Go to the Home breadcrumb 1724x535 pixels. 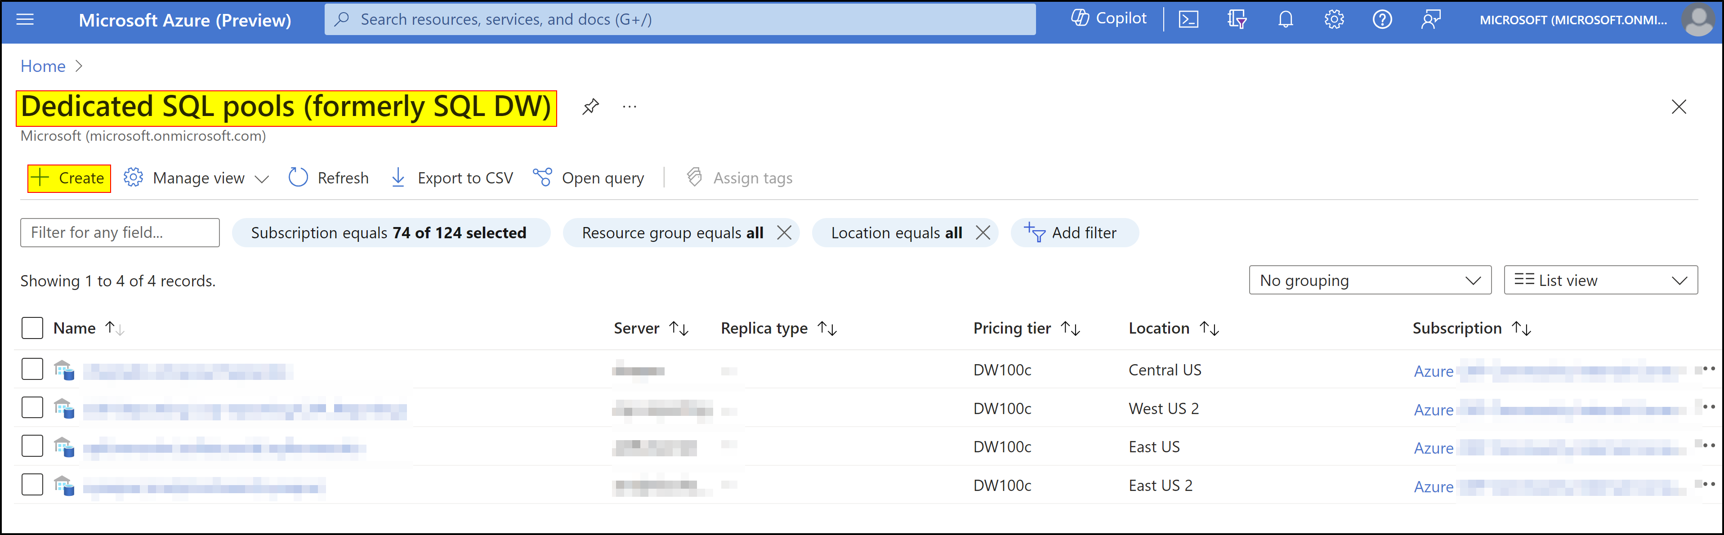point(43,66)
